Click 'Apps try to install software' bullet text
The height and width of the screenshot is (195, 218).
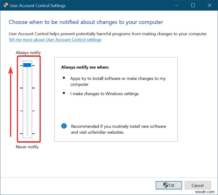point(118,81)
